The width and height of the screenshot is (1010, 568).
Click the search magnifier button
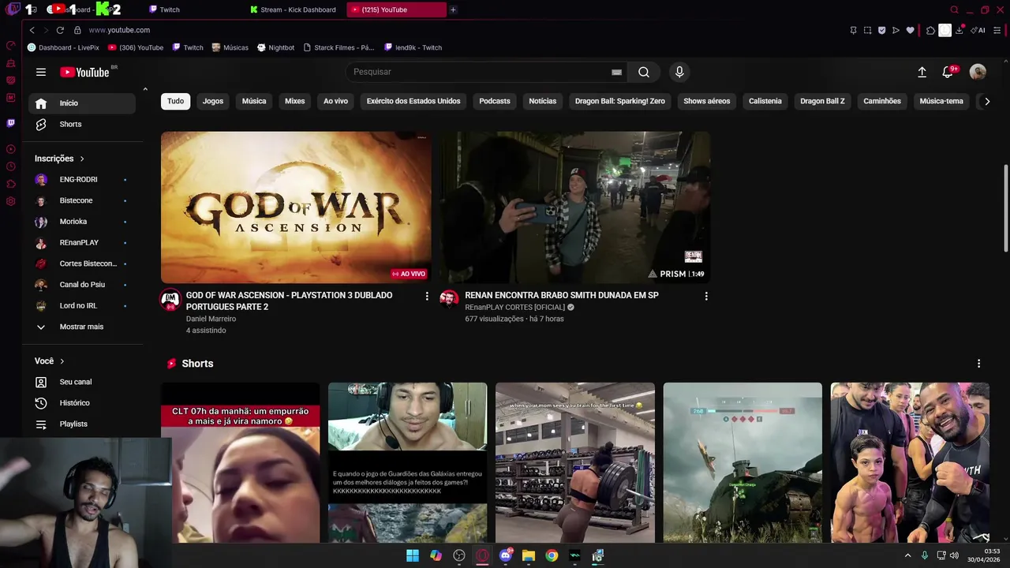644,72
